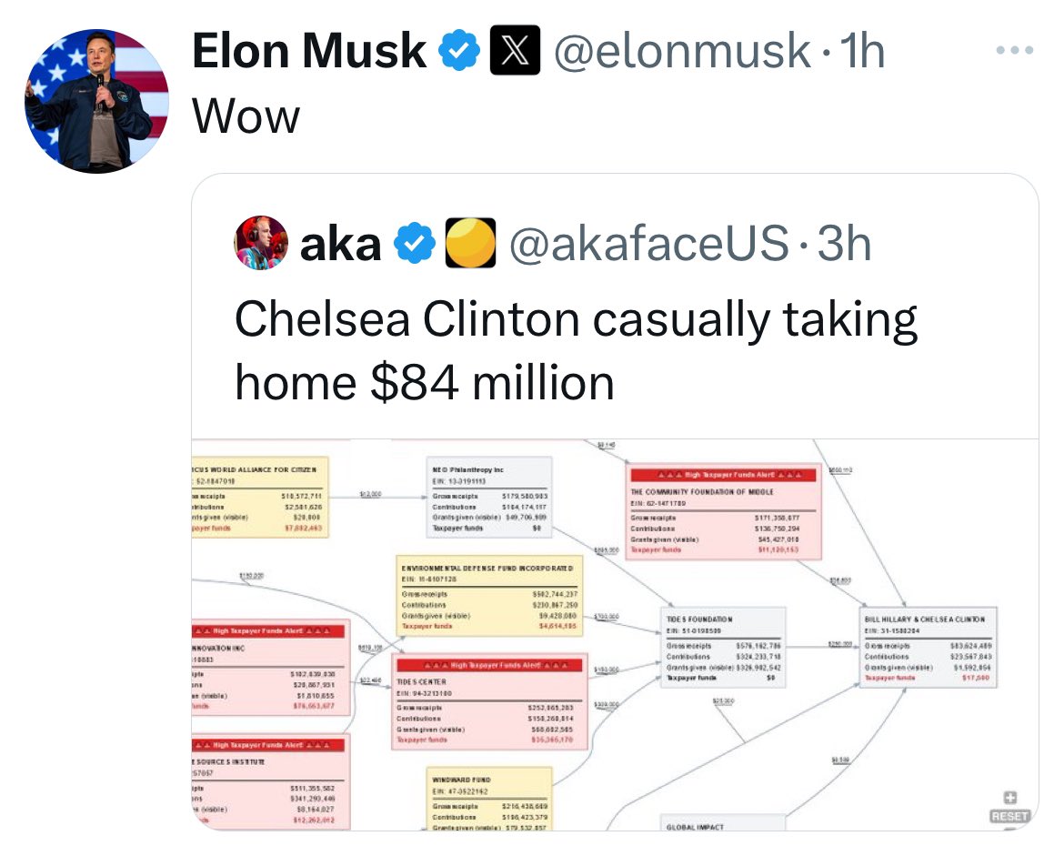Click the aka account's small avatar
Image resolution: width=1064 pixels, height=856 pixels.
coord(261,243)
